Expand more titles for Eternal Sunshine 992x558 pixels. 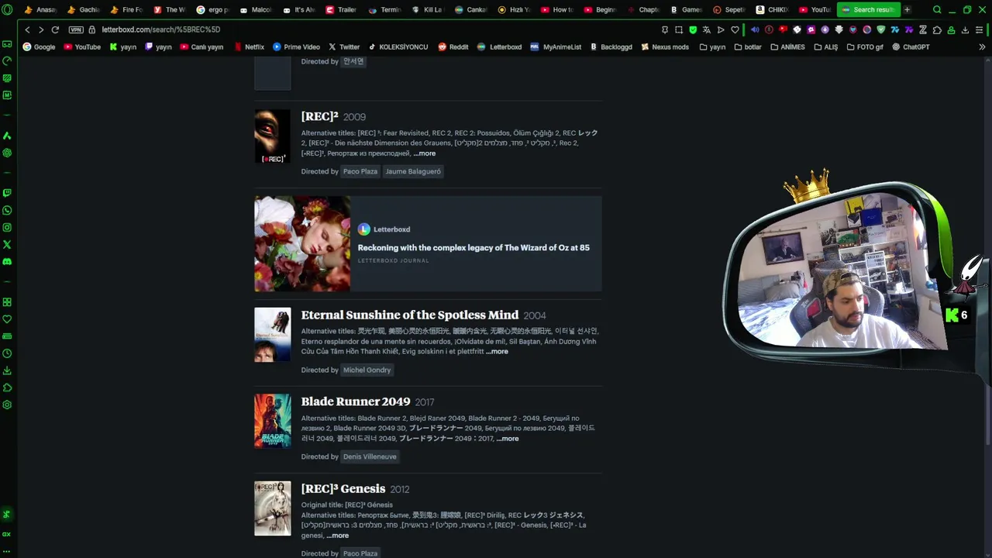(x=497, y=352)
